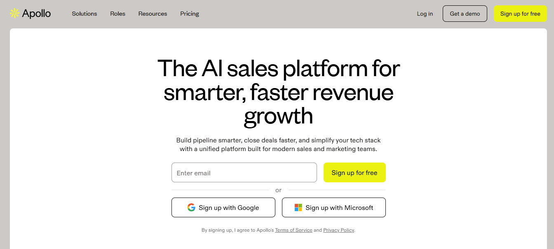This screenshot has width=554, height=249.
Task: Click the yellow Sign up for free header button
Action: tap(520, 14)
